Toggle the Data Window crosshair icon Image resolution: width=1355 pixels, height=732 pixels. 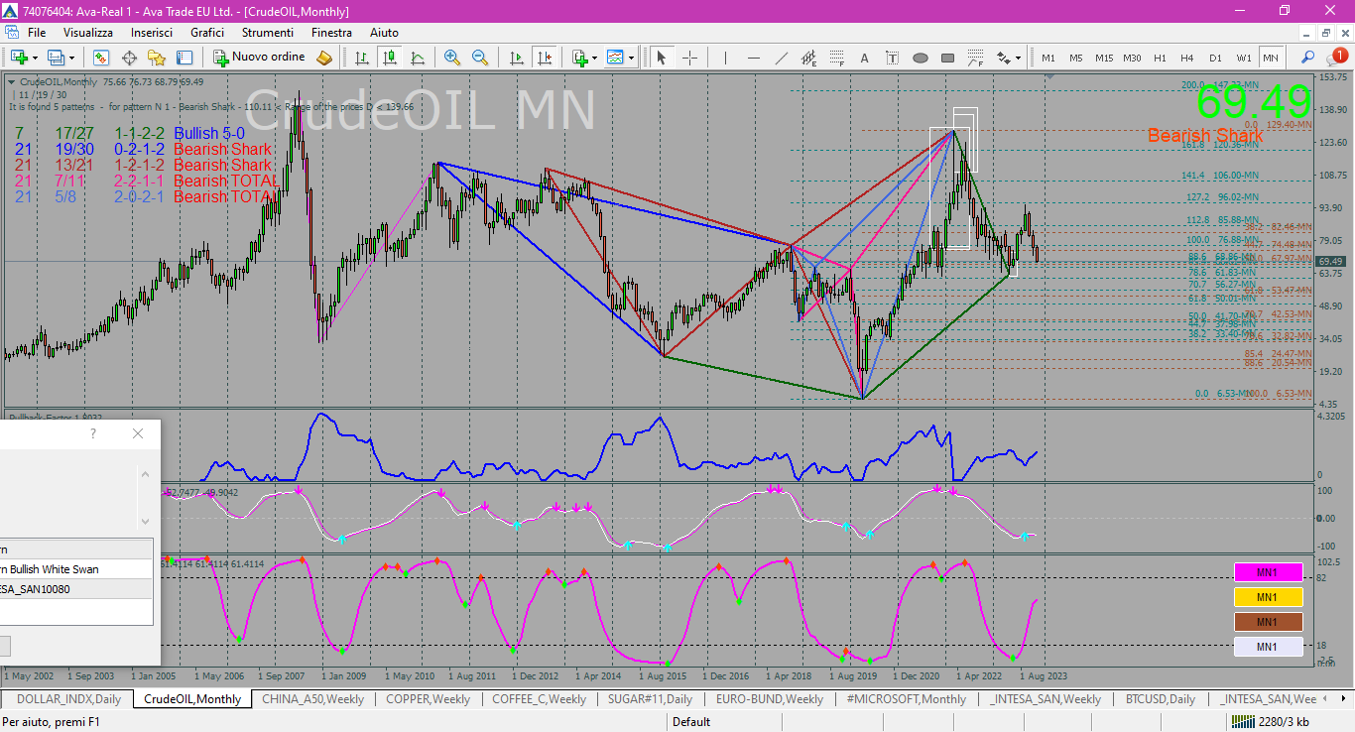point(129,58)
